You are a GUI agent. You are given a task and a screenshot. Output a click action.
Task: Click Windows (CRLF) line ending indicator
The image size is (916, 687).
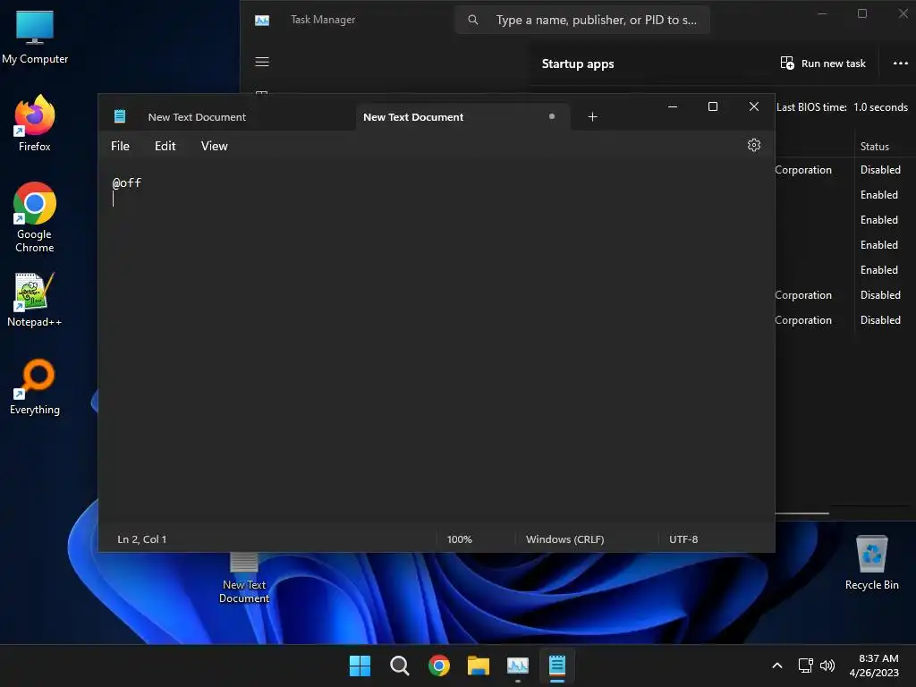(565, 539)
